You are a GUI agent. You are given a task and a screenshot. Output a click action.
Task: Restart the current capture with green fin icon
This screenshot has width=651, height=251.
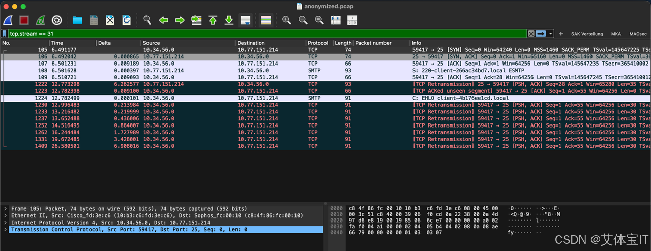pos(40,20)
